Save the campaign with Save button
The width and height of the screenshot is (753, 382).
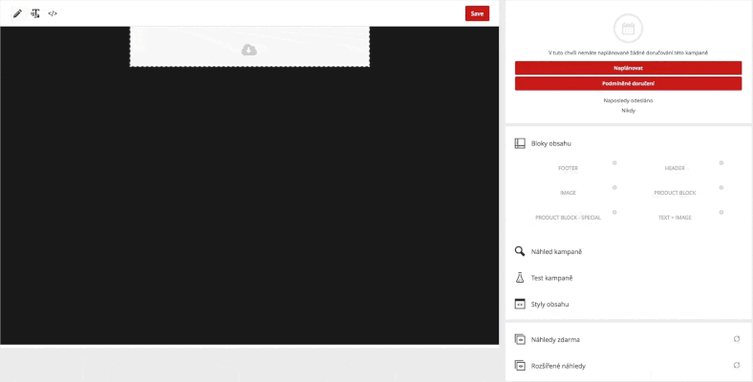477,13
